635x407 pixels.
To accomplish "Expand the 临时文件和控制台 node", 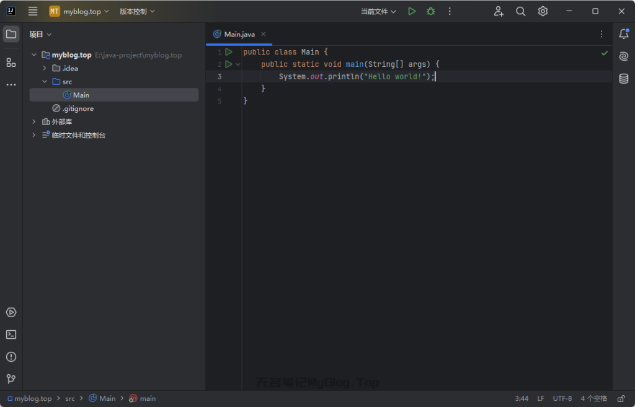I will (34, 134).
